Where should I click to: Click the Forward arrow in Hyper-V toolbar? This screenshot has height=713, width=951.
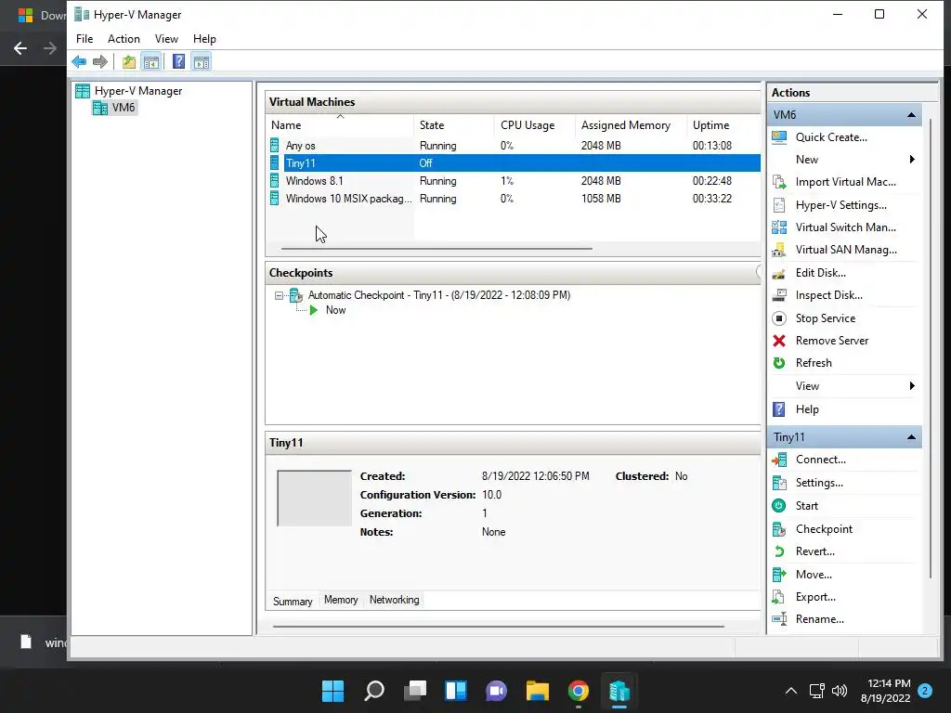click(x=100, y=62)
